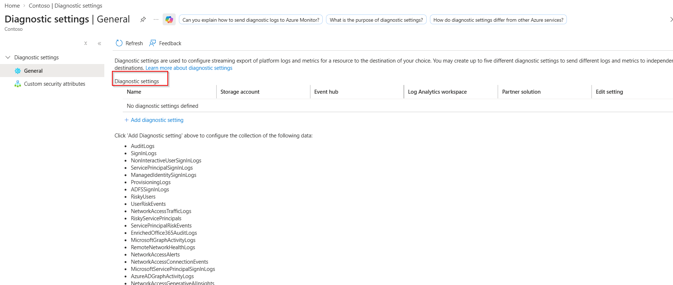
Task: Click the Refresh circular arrow icon
Action: point(119,43)
